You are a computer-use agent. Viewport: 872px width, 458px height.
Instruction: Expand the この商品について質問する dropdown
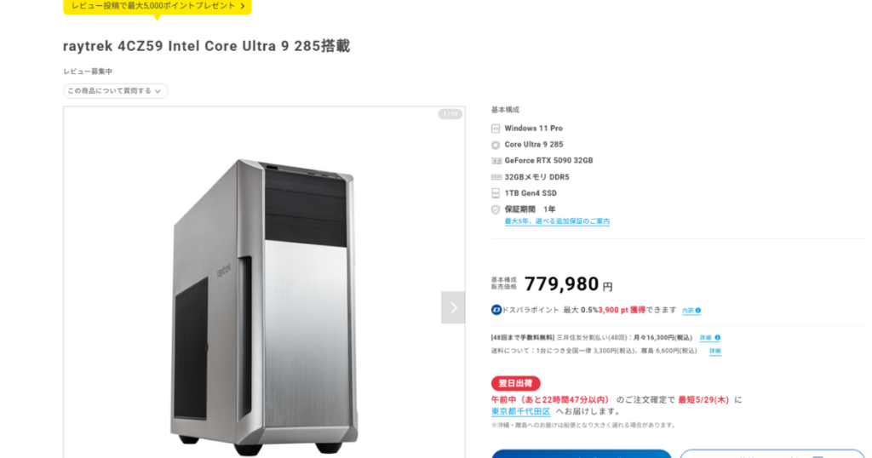coord(115,90)
